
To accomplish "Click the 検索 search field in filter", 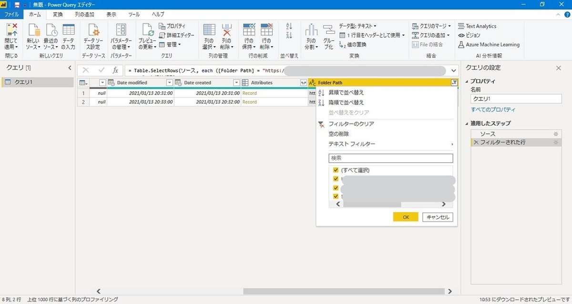I will click(390, 158).
